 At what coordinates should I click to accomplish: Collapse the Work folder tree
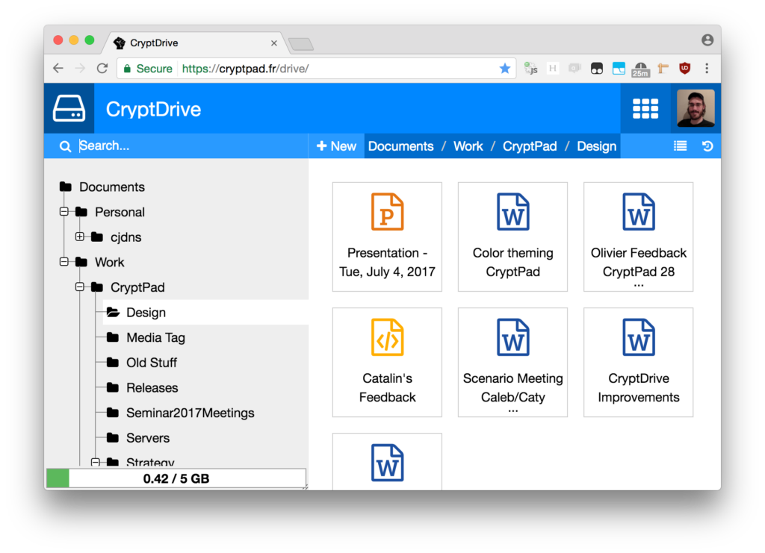tap(64, 262)
